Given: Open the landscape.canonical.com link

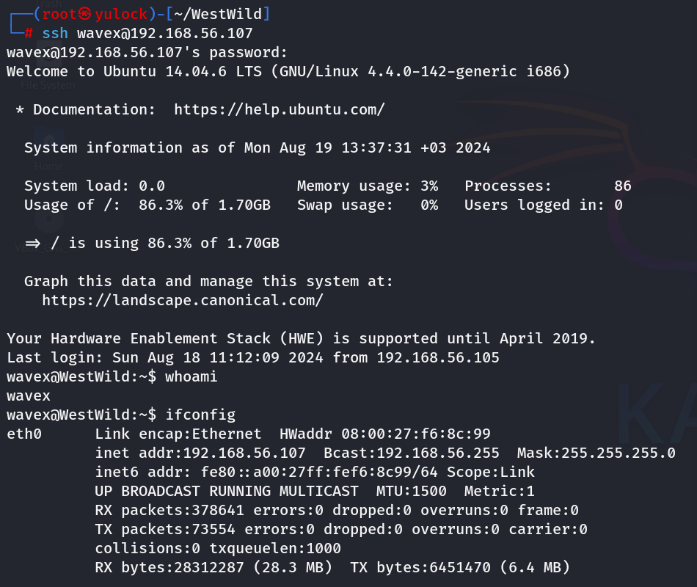Looking at the screenshot, I should (x=182, y=300).
